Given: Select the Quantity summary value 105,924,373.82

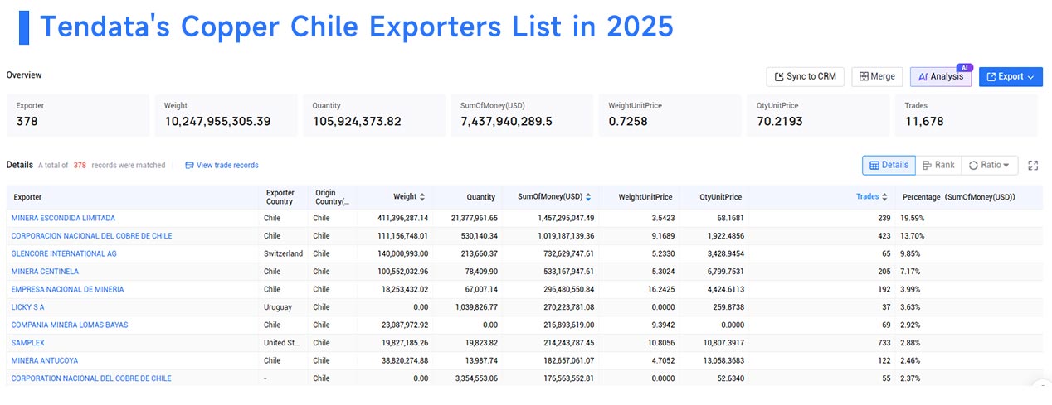Looking at the screenshot, I should tap(357, 121).
